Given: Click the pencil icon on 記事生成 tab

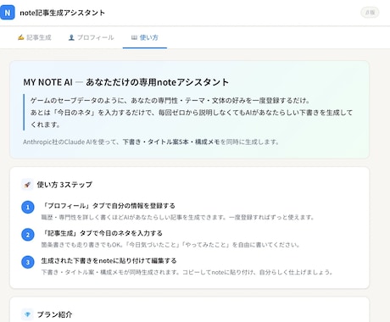Looking at the screenshot, I should pyautogui.click(x=20, y=37).
